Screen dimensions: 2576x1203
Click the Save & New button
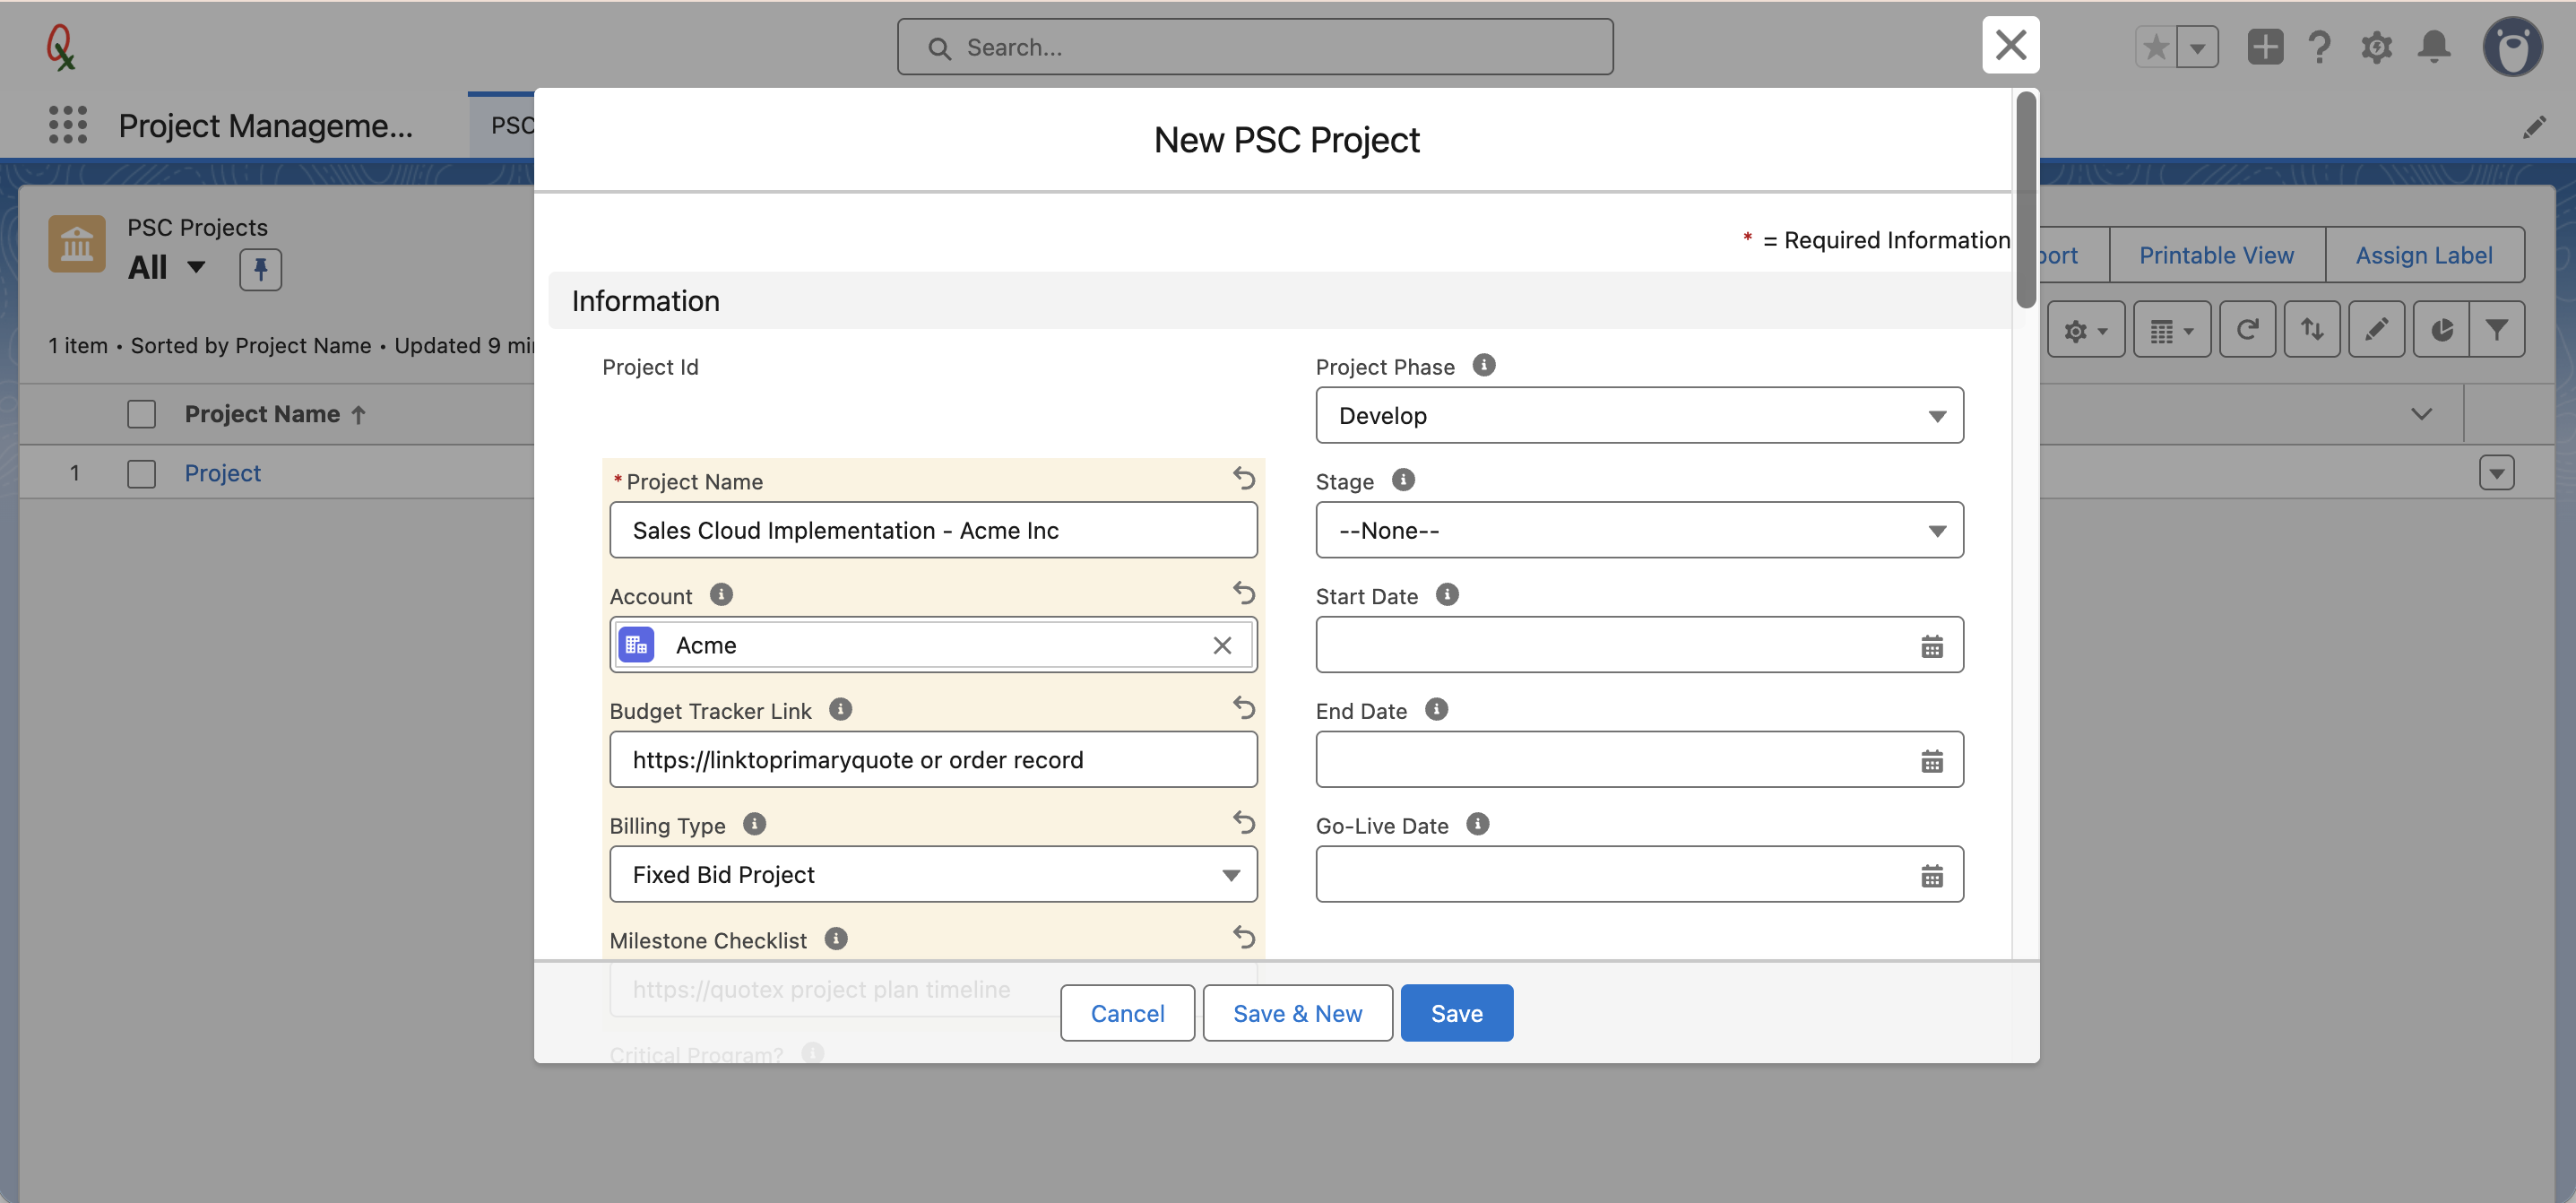pos(1297,1014)
